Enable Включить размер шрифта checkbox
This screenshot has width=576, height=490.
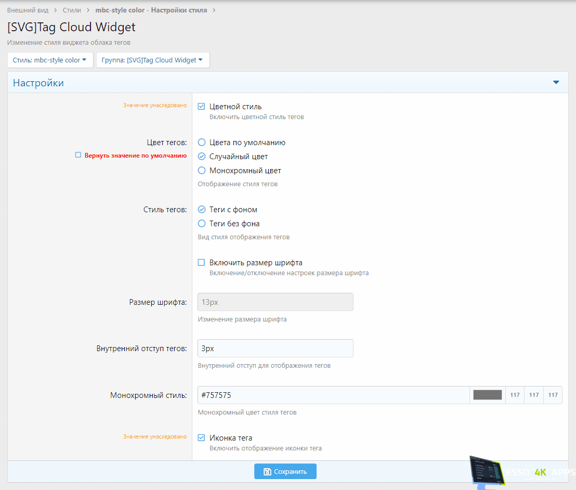tap(202, 263)
